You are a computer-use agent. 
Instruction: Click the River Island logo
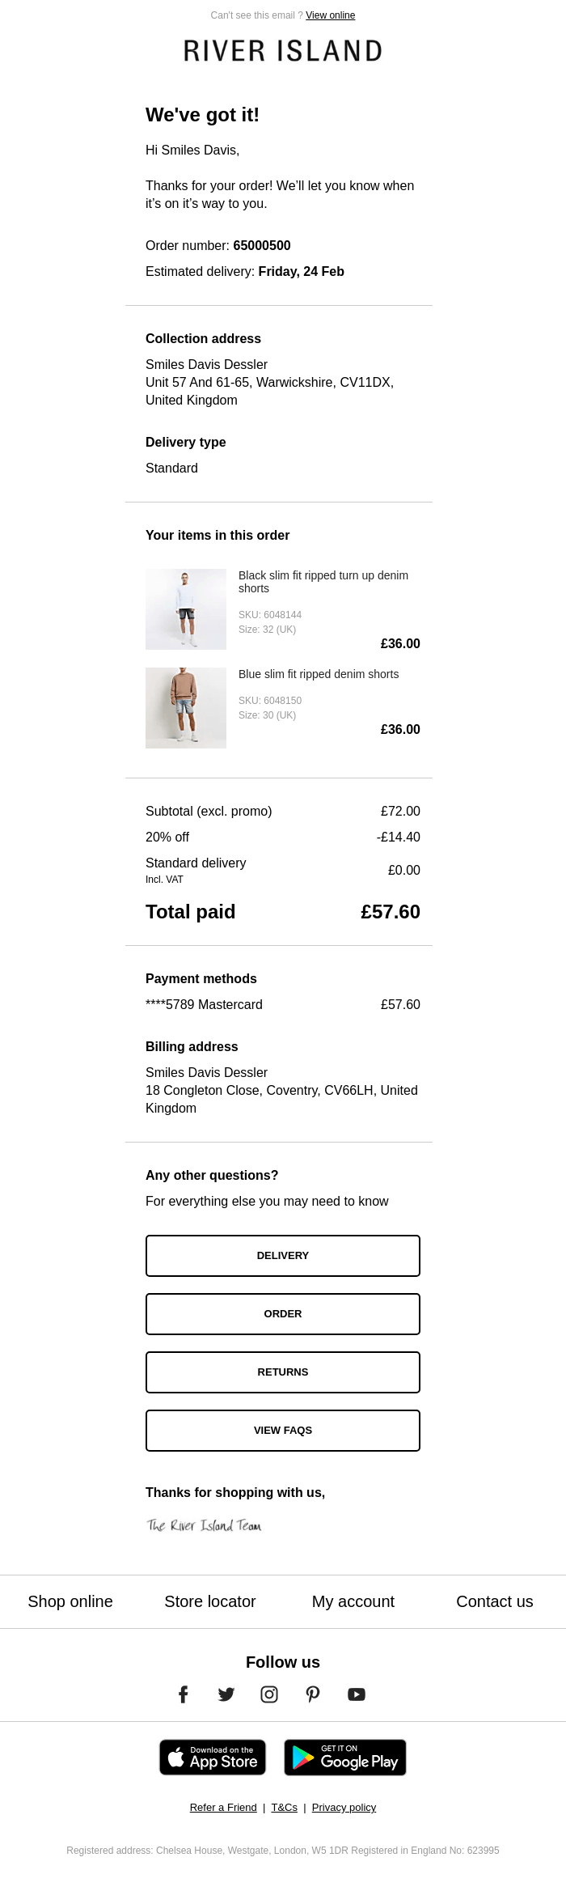282,50
